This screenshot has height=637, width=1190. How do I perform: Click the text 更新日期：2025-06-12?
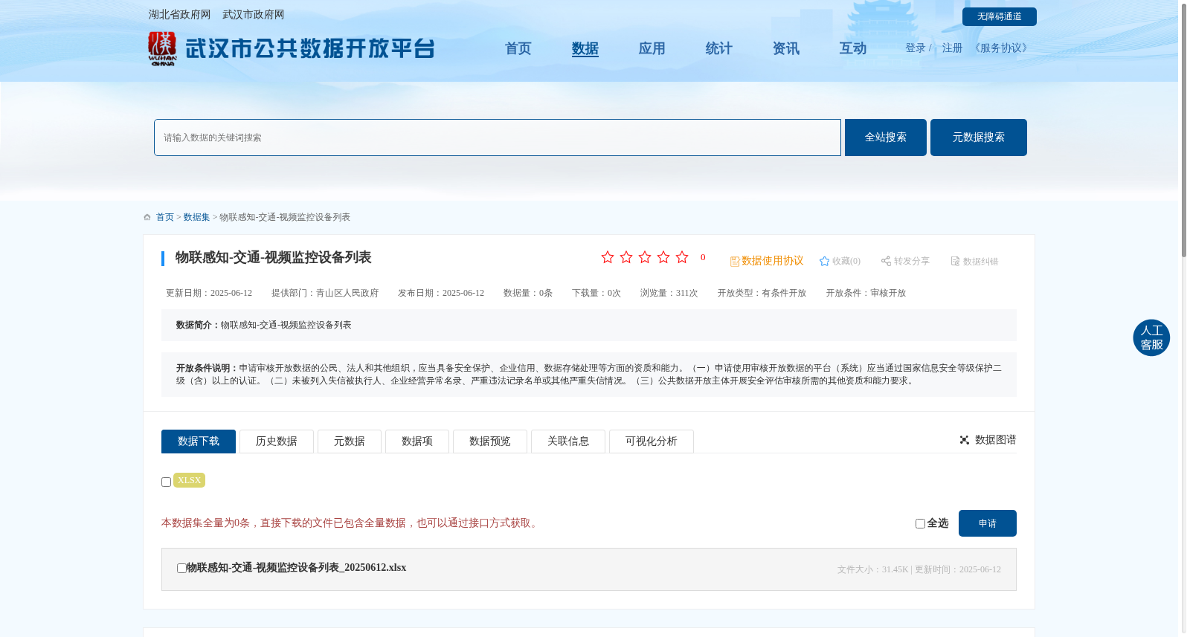[x=209, y=293]
